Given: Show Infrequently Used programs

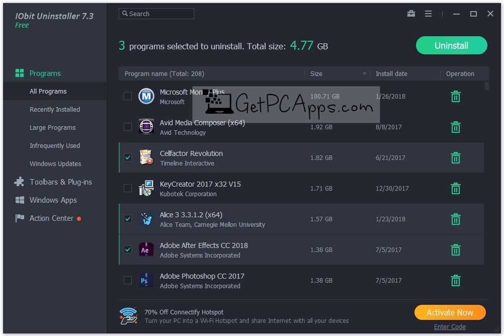Looking at the screenshot, I should (55, 146).
